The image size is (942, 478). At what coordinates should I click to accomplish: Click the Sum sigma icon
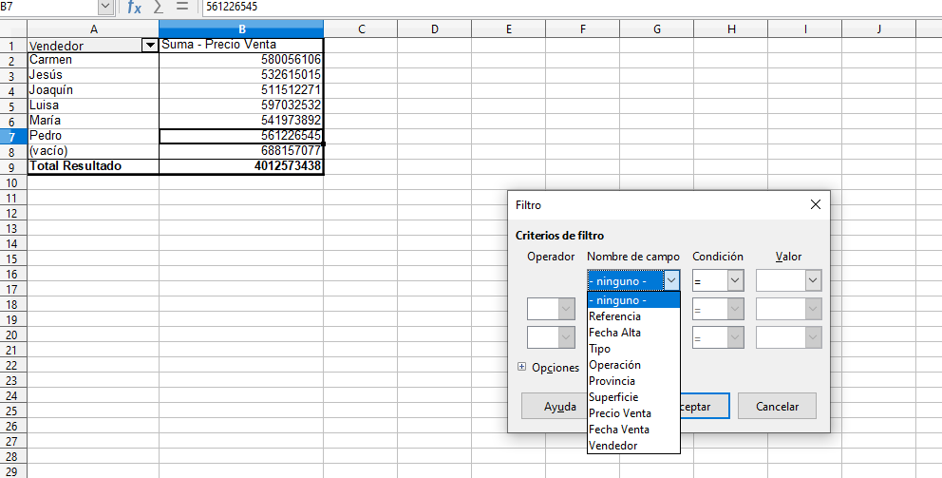click(x=158, y=7)
